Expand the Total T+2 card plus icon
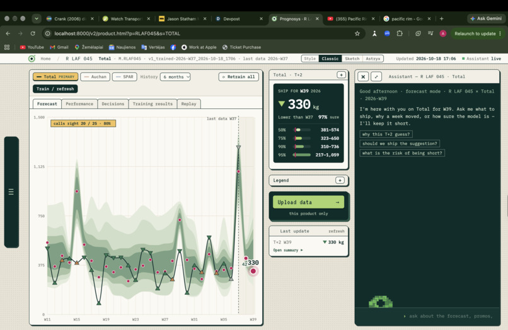The height and width of the screenshot is (330, 508). (x=341, y=75)
